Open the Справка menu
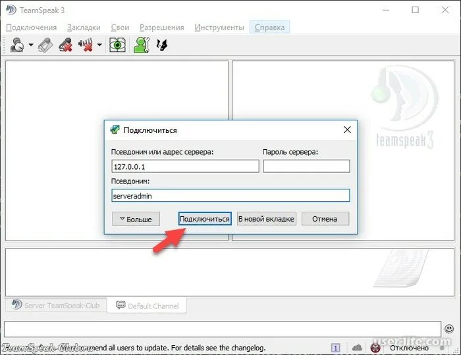Viewport: 461px width, 355px height. (269, 28)
